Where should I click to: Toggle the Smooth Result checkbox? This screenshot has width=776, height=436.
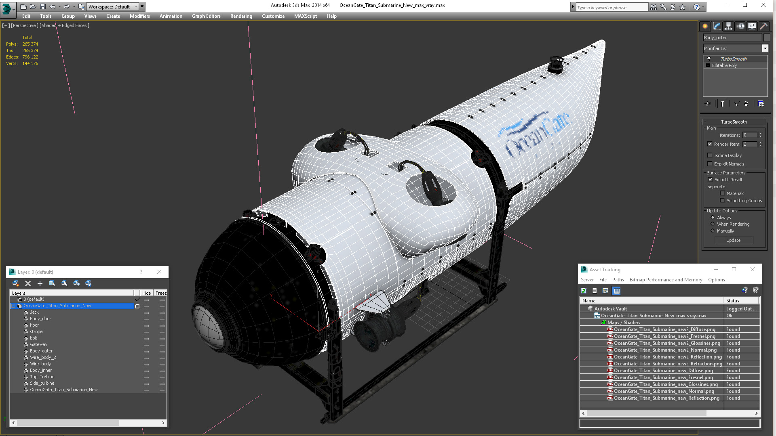(710, 180)
